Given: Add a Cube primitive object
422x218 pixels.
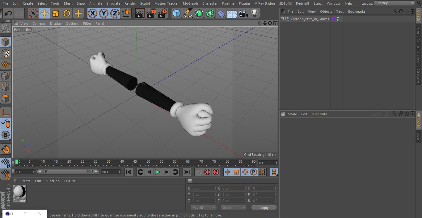Looking at the screenshot, I should 176,14.
